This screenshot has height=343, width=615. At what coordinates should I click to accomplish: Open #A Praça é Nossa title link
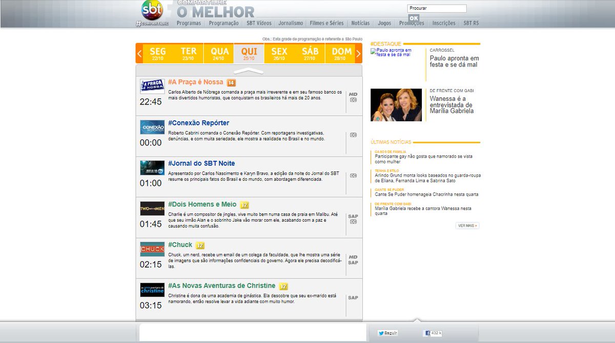[x=196, y=82]
